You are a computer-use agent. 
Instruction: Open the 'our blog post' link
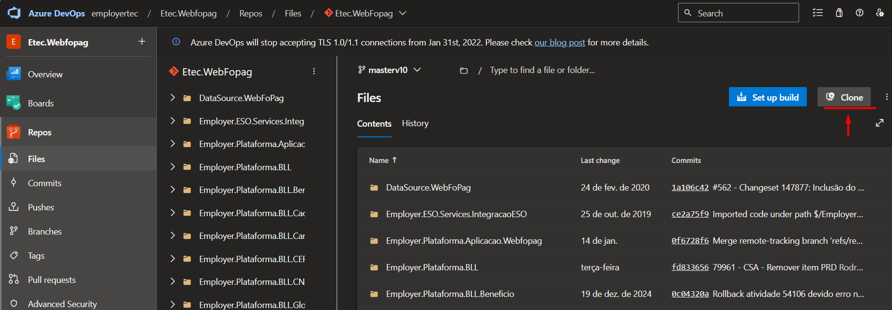[x=559, y=43]
